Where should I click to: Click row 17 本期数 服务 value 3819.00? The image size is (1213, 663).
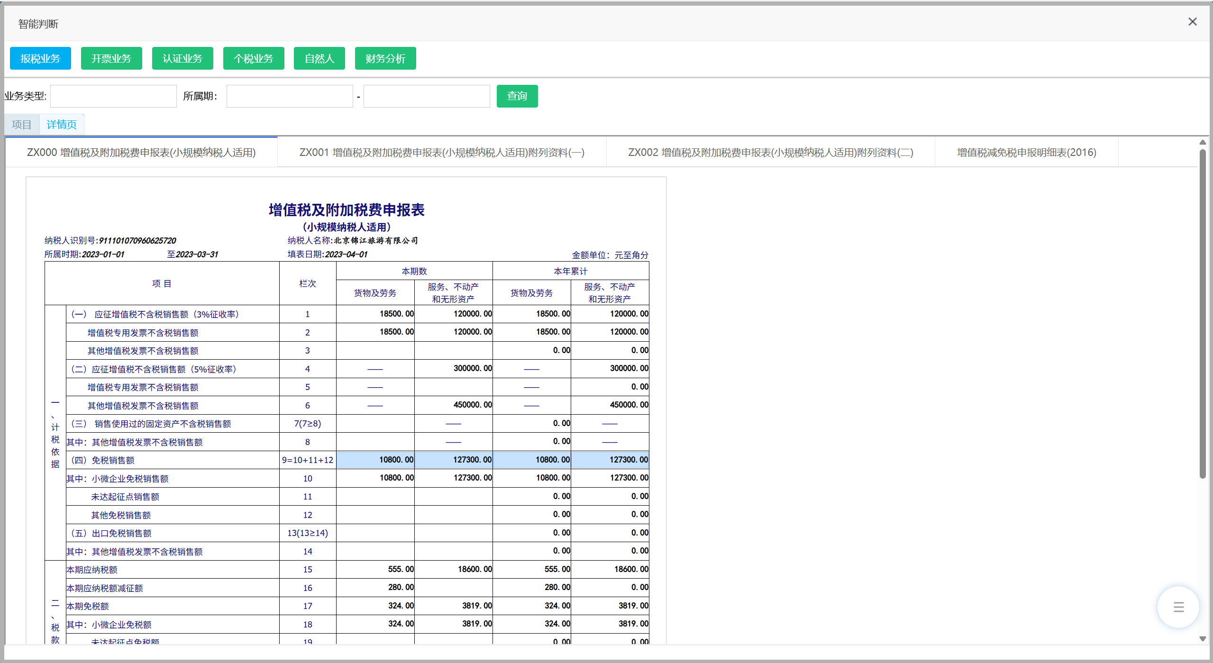point(477,606)
